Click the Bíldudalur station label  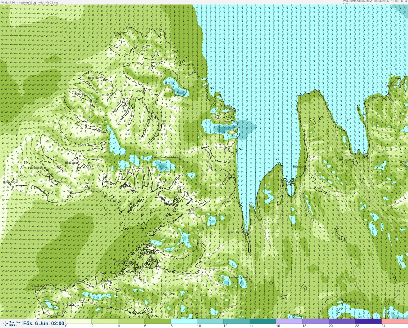71,163
